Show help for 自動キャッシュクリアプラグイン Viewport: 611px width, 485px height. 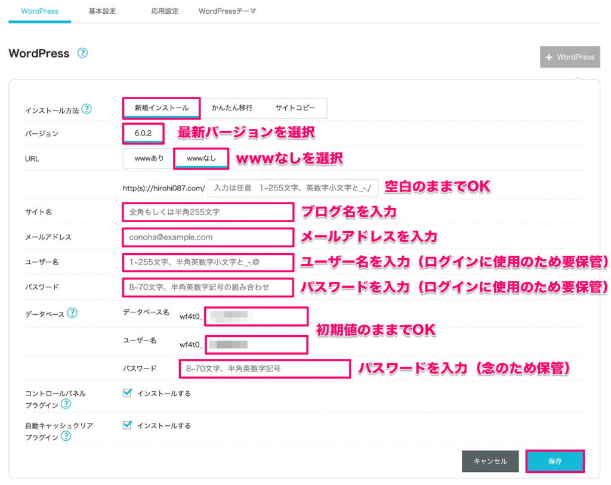66,436
